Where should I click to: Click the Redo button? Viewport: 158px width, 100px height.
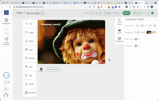(117, 13)
